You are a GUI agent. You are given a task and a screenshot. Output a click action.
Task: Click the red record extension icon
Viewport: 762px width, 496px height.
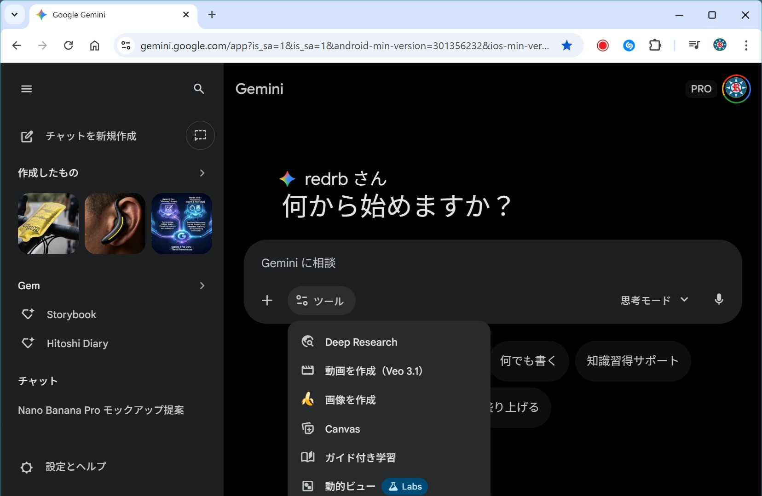pos(602,46)
